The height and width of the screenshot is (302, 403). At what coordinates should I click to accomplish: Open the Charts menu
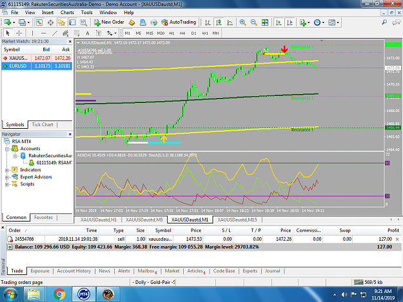(67, 12)
